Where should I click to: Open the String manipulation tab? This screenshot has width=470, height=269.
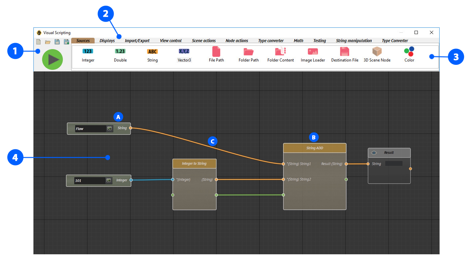(354, 41)
